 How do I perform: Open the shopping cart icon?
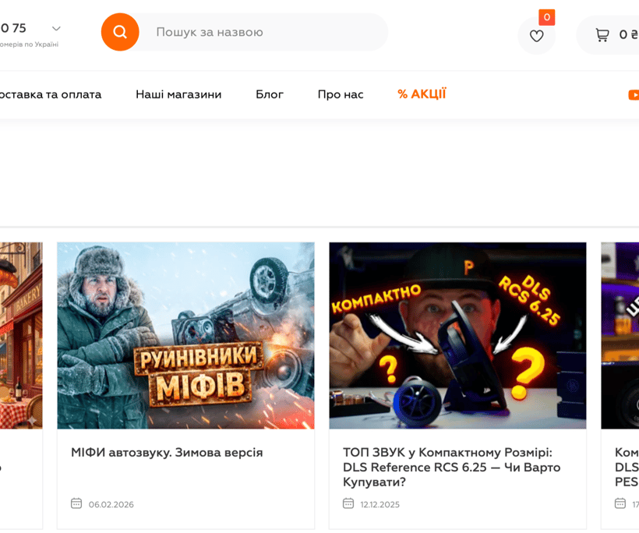point(602,35)
